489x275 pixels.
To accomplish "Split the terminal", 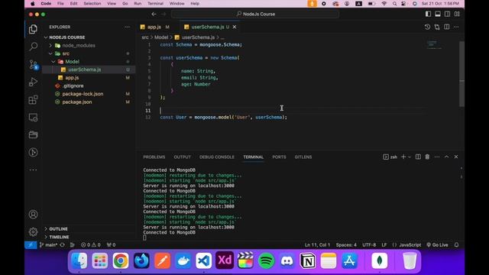I will coord(418,157).
